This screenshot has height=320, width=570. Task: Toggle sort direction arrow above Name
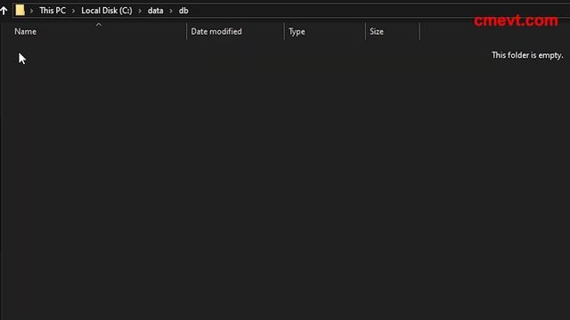[x=99, y=25]
